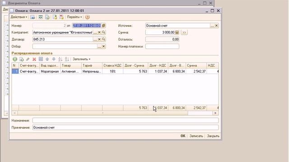Open the Действия dropdown menu
The width and height of the screenshot is (289, 162).
tap(19, 17)
